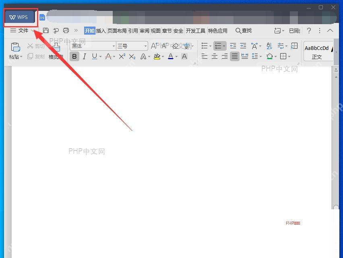Click the outlined A text effects icon
The width and height of the screenshot is (343, 258).
(x=143, y=57)
